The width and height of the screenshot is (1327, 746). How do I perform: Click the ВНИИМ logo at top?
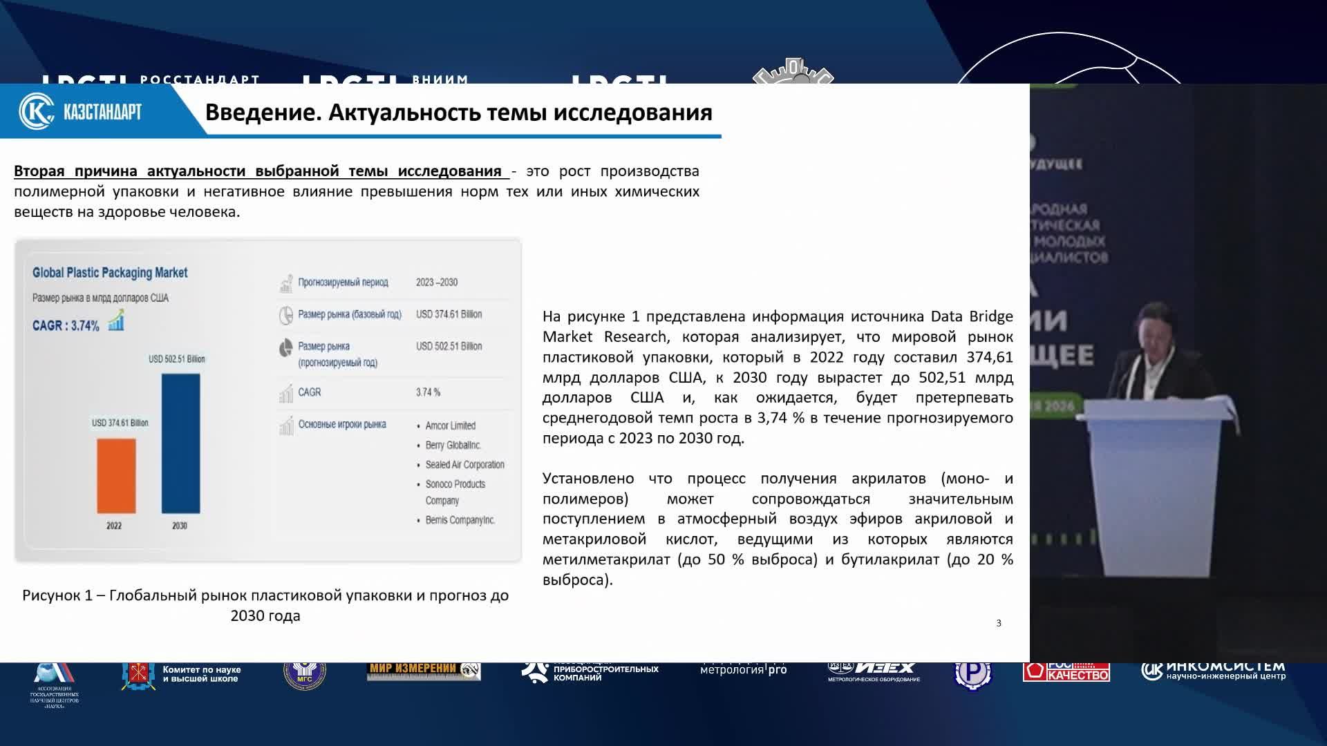click(x=386, y=79)
